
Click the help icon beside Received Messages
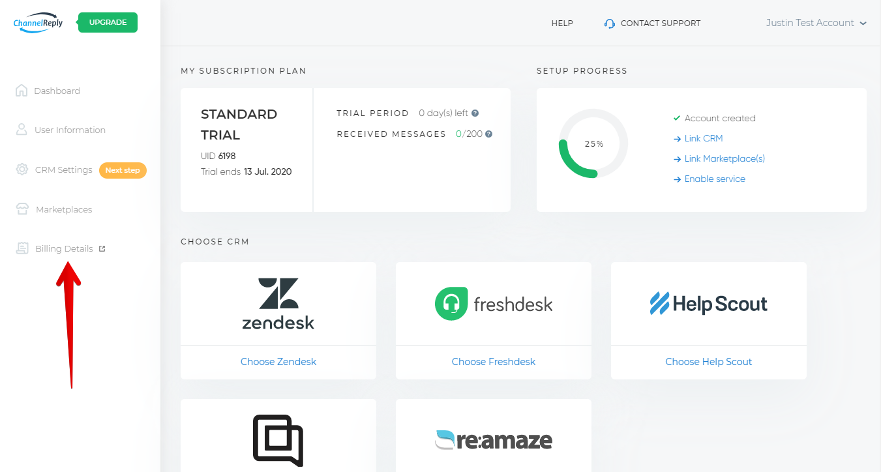click(x=488, y=134)
